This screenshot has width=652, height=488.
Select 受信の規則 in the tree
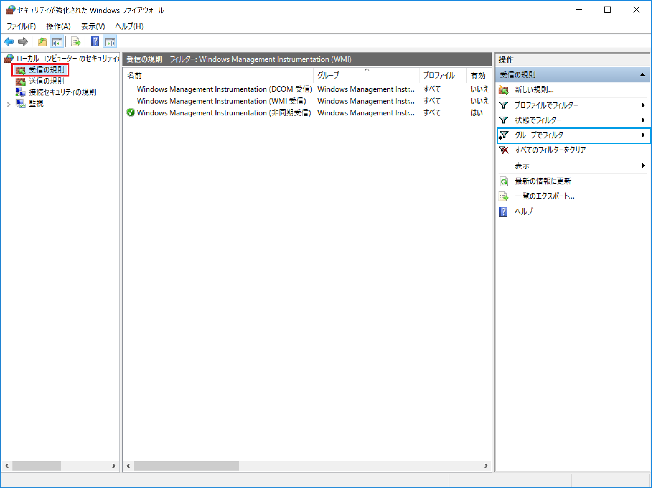46,70
